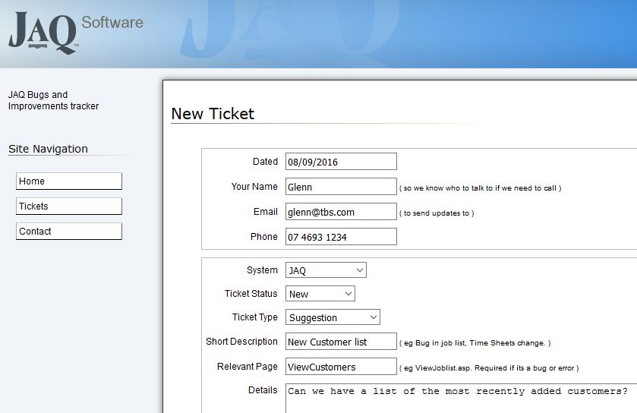
Task: Expand the System dropdown showing JAQ
Action: point(326,270)
